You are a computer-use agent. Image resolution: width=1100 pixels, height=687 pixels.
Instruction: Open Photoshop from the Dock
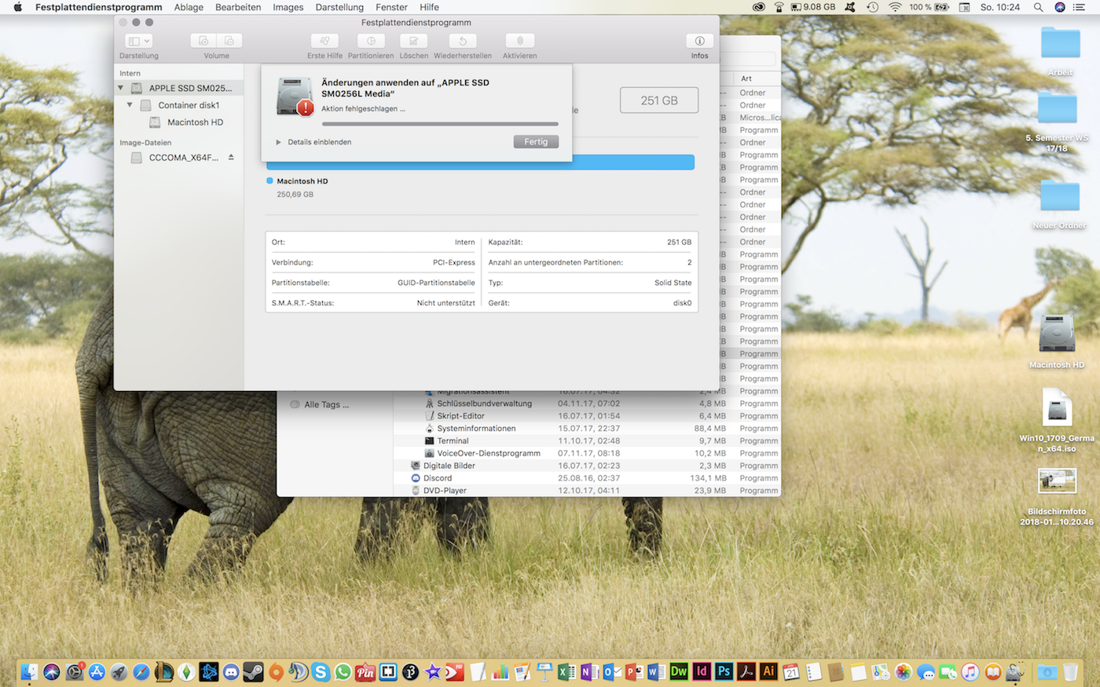pos(724,671)
